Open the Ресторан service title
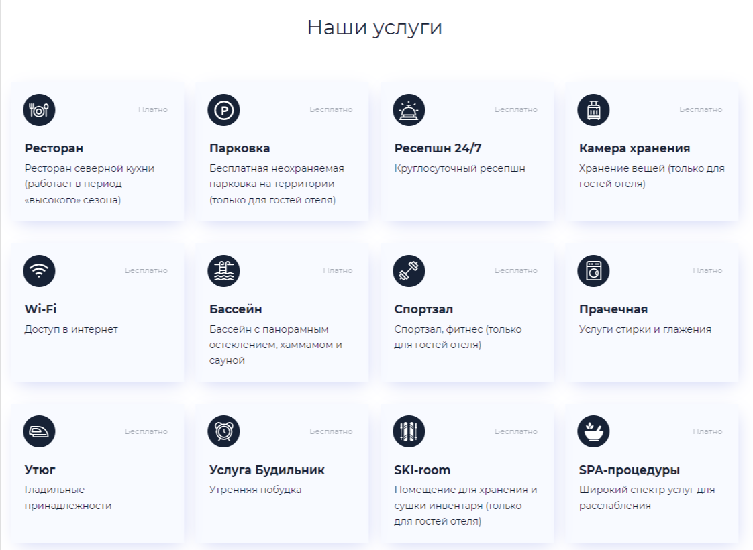 54,148
